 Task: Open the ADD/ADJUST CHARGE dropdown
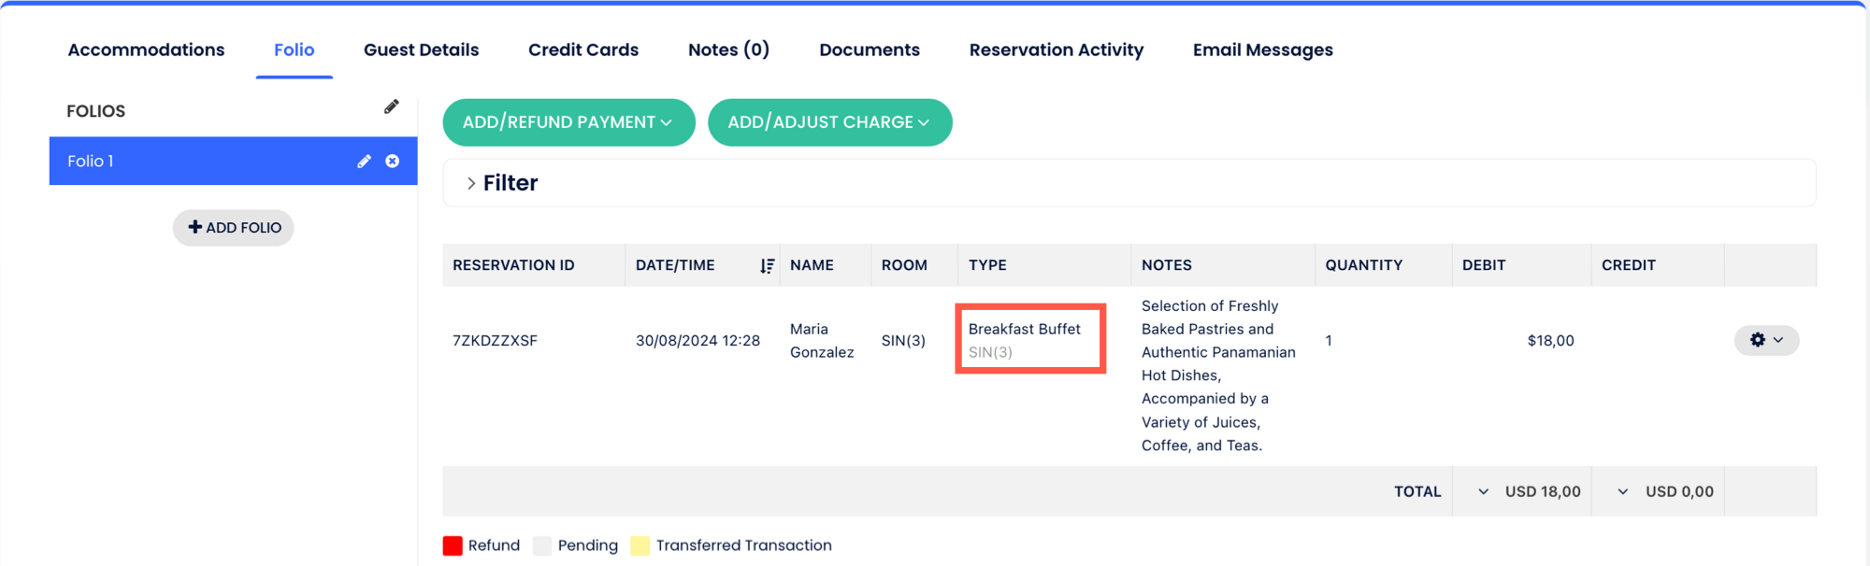tap(829, 121)
